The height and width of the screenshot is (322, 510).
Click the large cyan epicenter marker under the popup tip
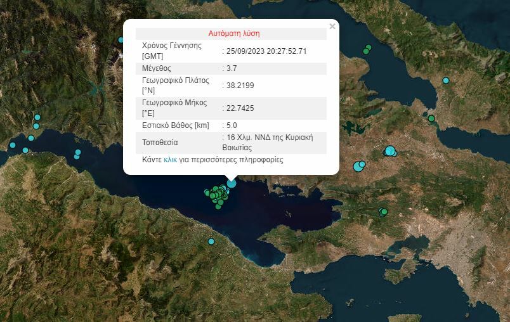232,183
